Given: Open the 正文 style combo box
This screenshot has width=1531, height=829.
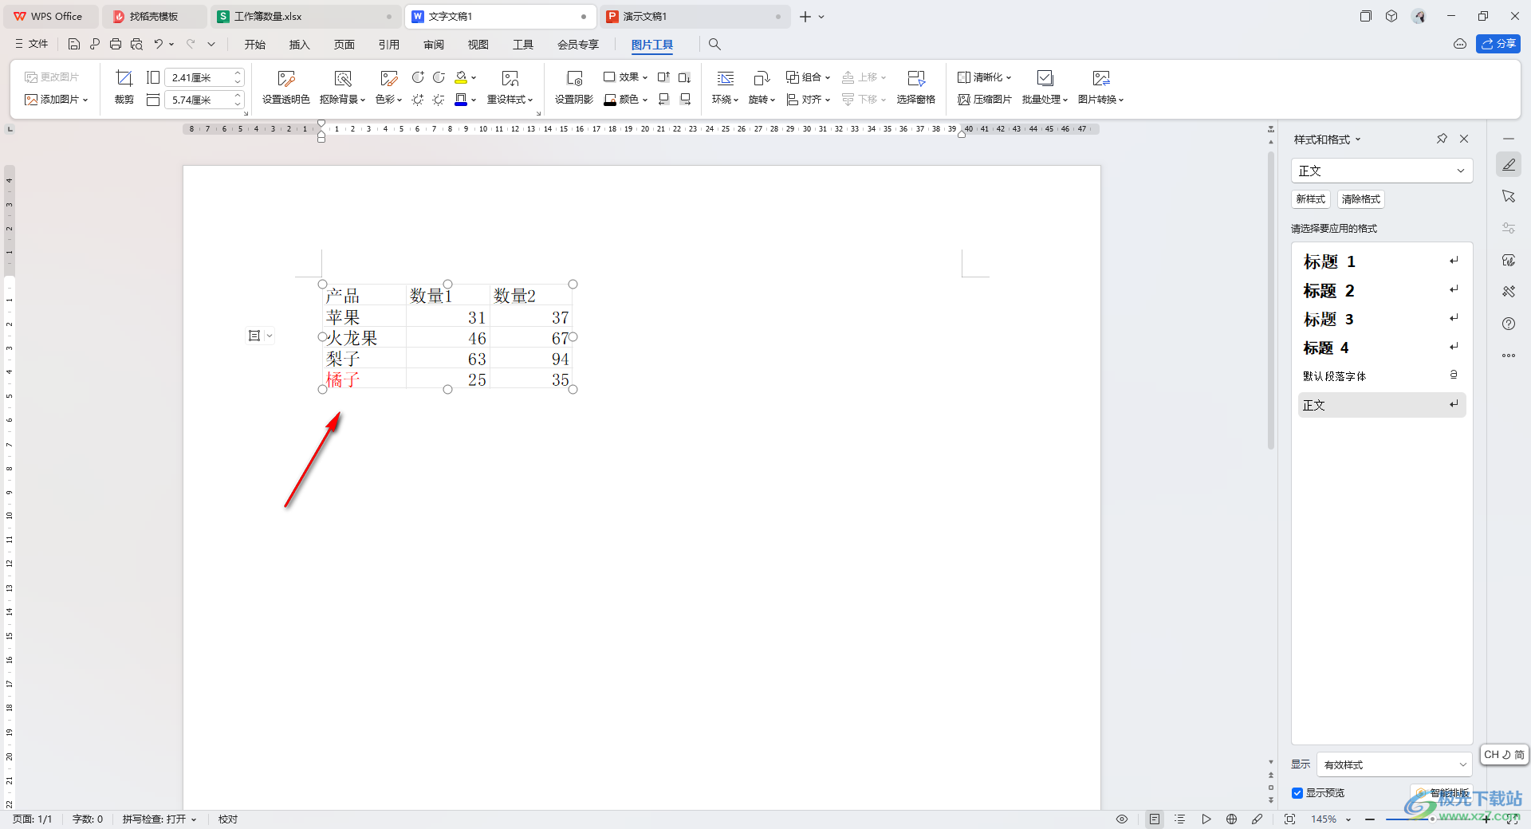Looking at the screenshot, I should 1382,171.
